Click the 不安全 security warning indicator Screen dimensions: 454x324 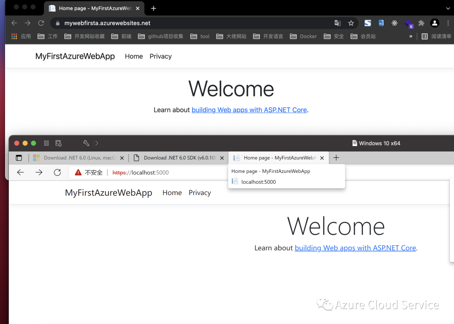[89, 173]
